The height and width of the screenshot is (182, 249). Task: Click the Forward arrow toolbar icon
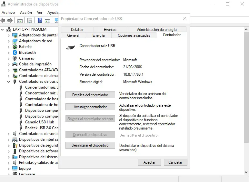coord(10,20)
